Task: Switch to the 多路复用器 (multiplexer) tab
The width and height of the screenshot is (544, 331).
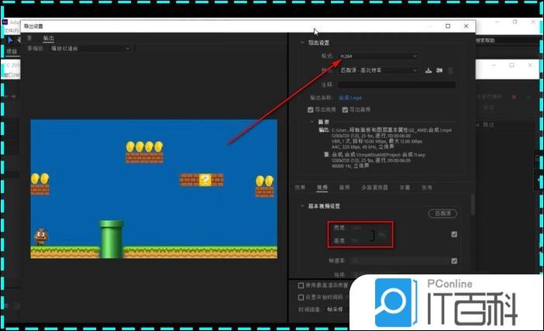Action: coord(375,188)
